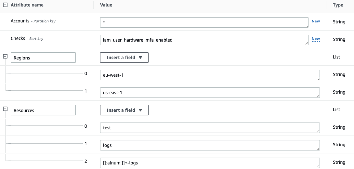Collapse all attributes via header minus icon
Image resolution: width=354 pixels, height=169 pixels.
[5, 5]
